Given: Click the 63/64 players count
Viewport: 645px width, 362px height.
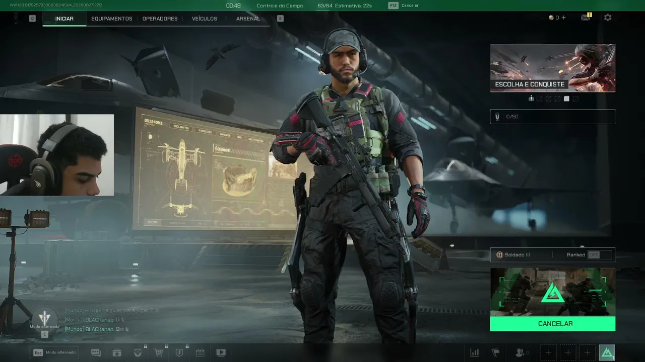Looking at the screenshot, I should 324,6.
